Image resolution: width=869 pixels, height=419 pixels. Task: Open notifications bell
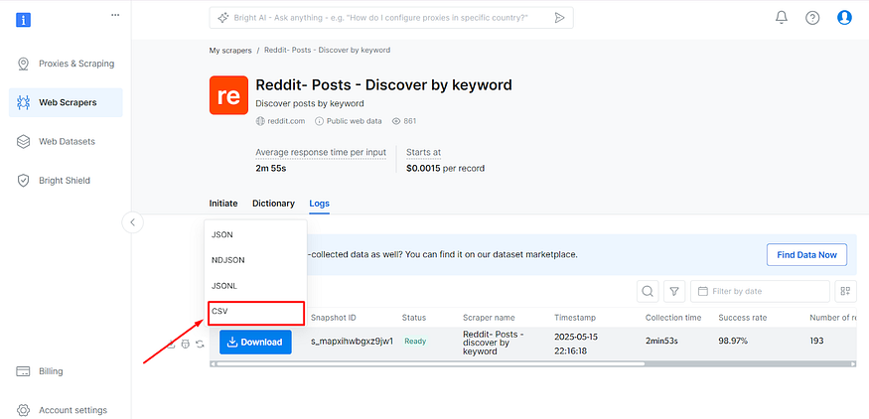click(782, 18)
